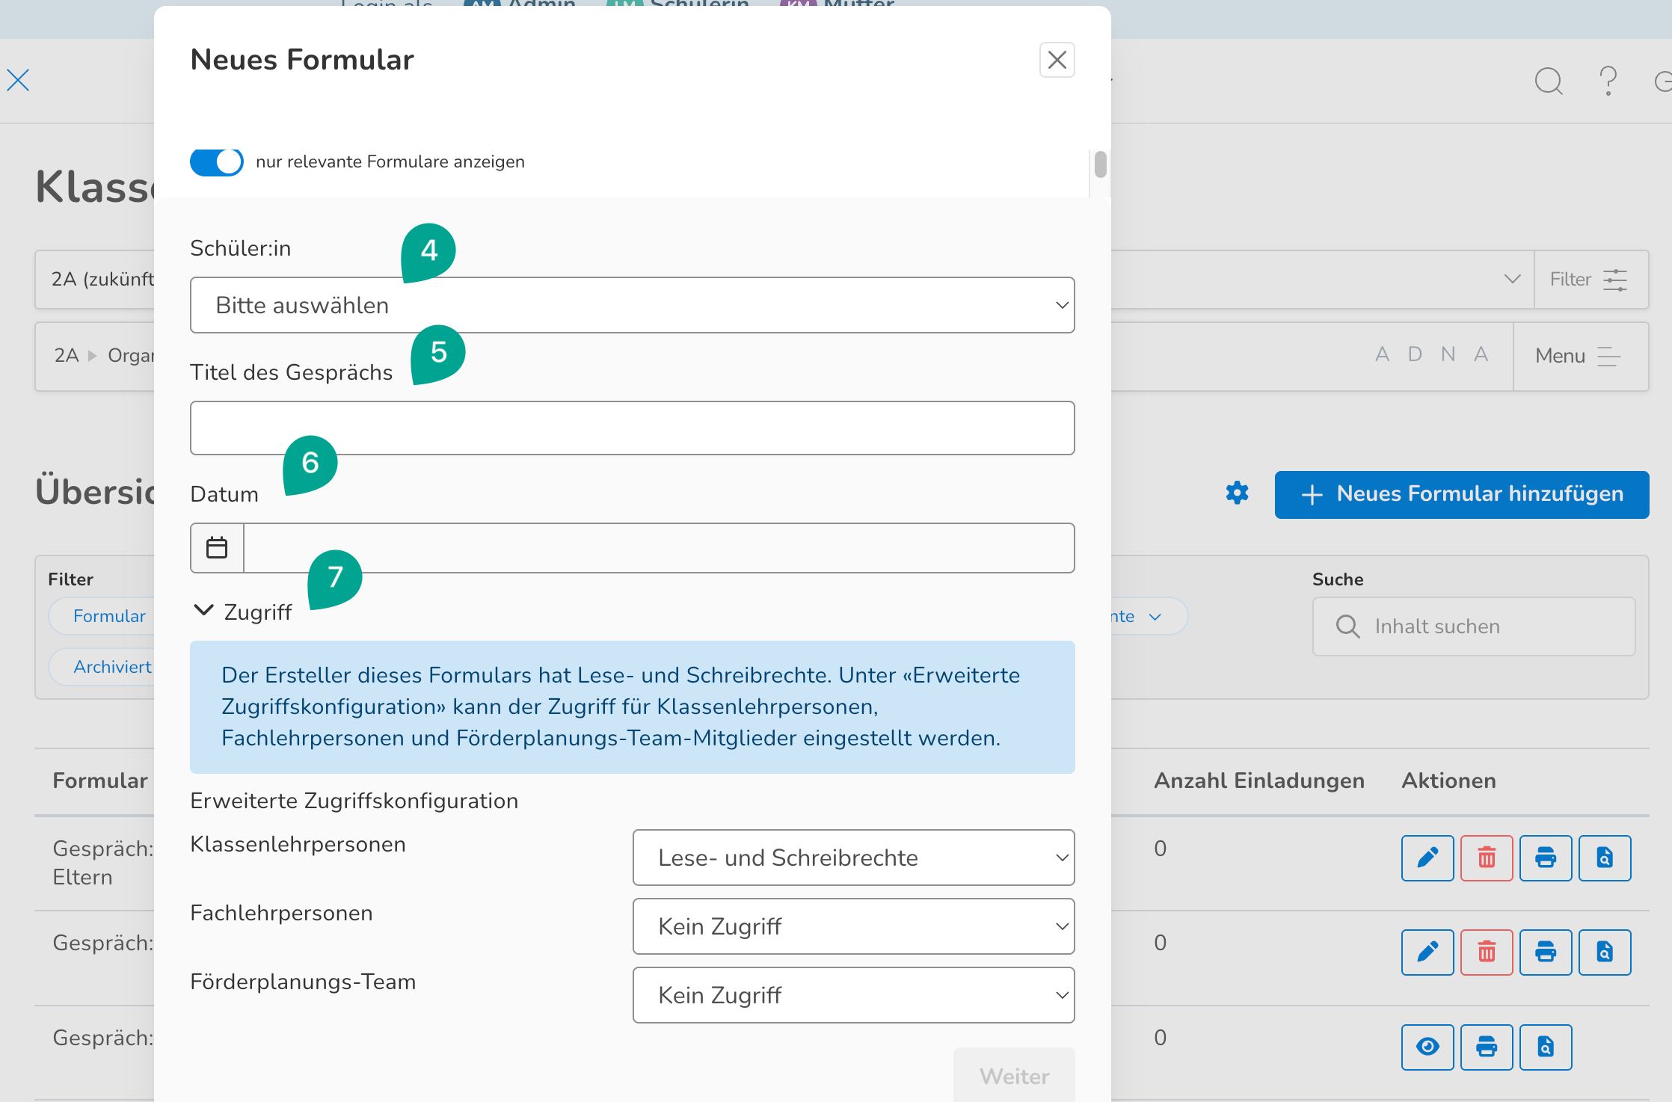Open the Schüler:in Bitte auswählen dropdown
This screenshot has width=1672, height=1102.
coord(632,305)
